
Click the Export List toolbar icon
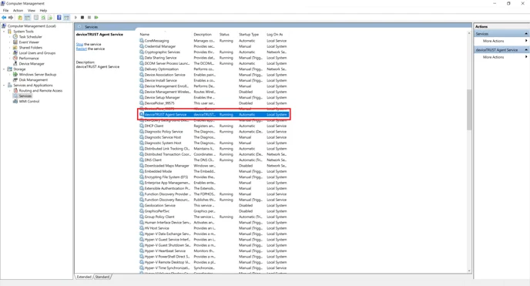click(x=50, y=18)
